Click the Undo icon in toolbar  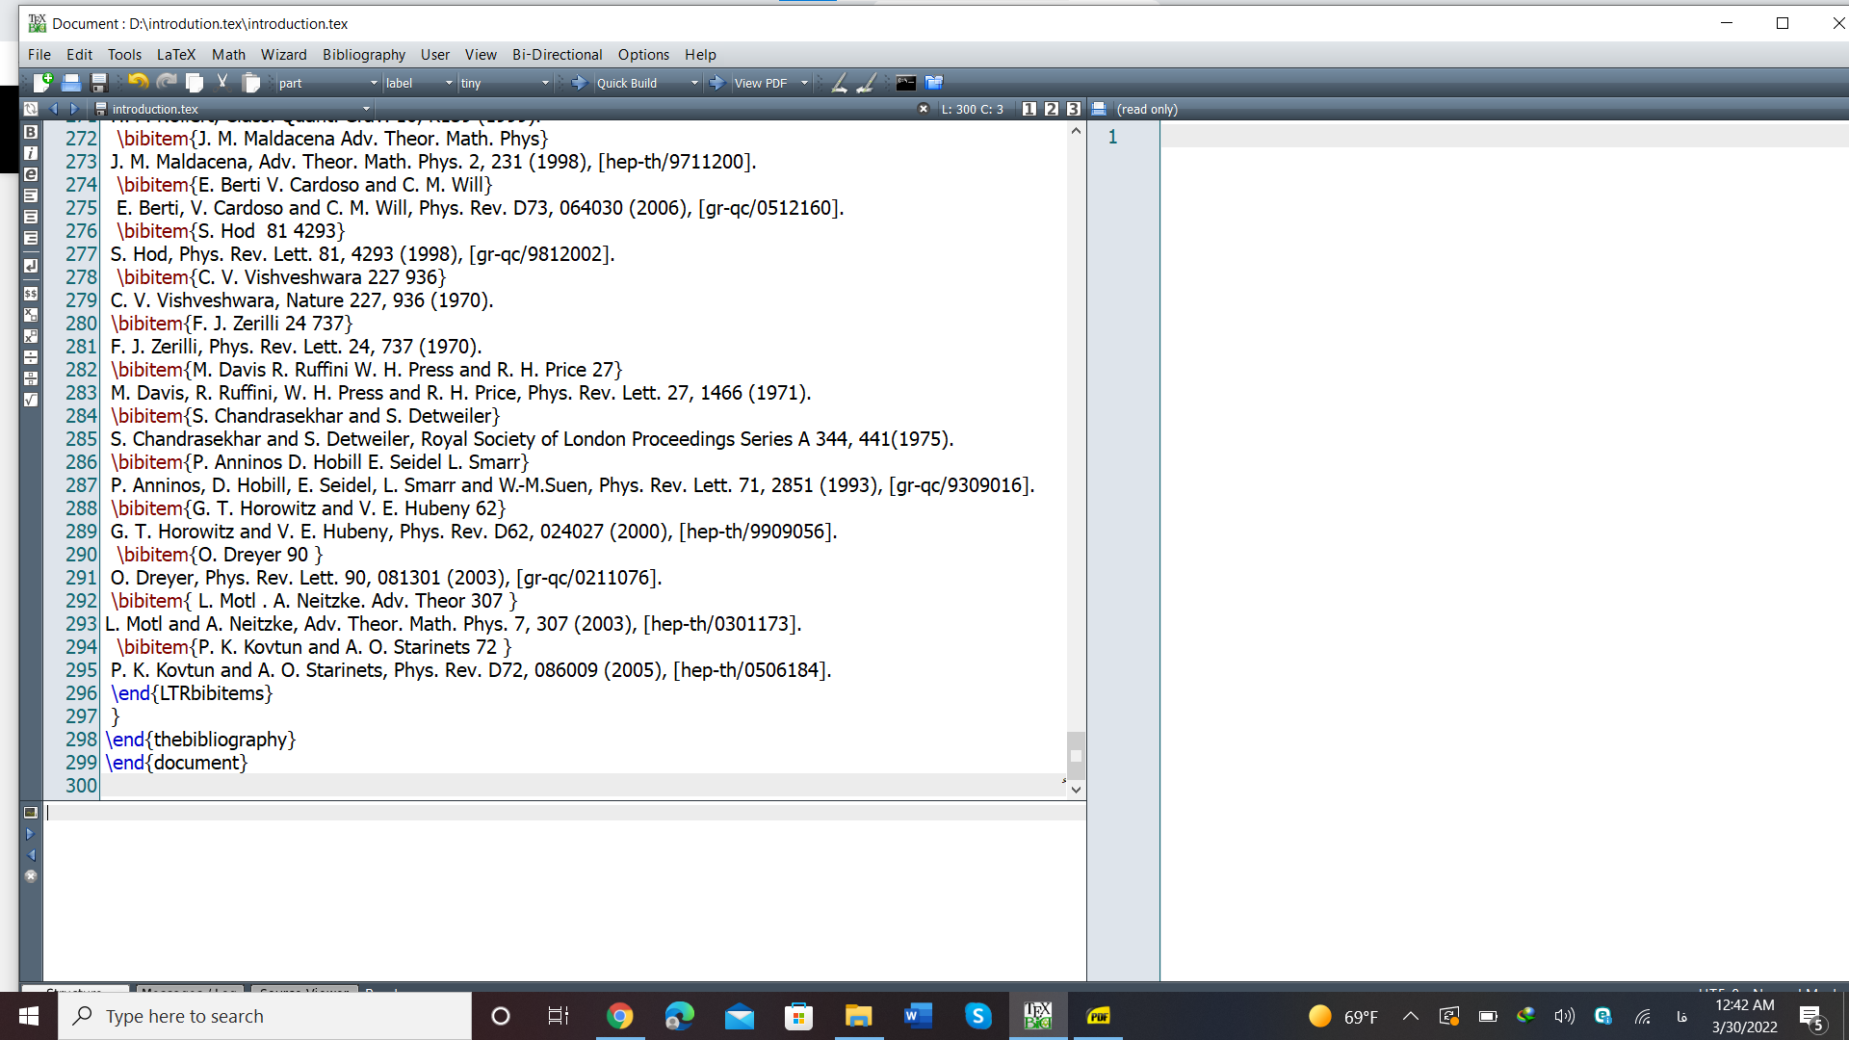[137, 83]
